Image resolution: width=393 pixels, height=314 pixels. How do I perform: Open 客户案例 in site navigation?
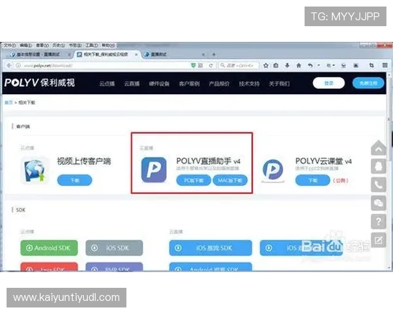click(x=189, y=83)
